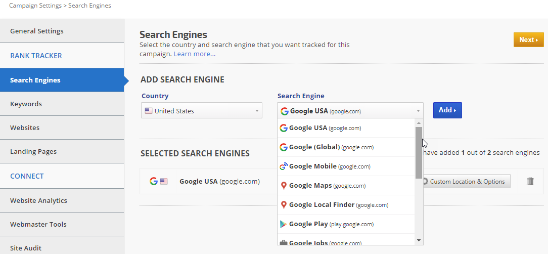Click the orange Next button
Image resolution: width=548 pixels, height=254 pixels.
528,39
